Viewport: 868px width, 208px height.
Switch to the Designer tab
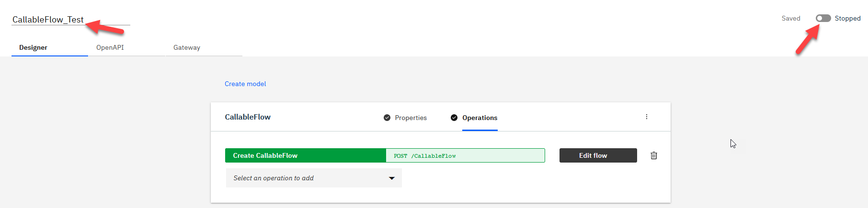pyautogui.click(x=34, y=47)
